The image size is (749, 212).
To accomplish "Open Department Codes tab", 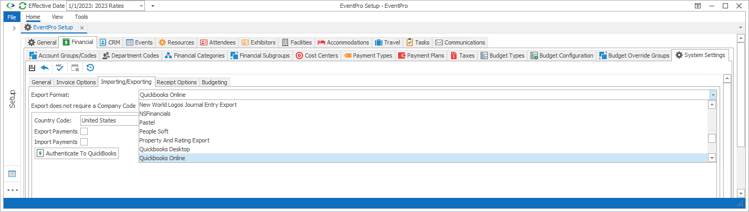I will [130, 55].
